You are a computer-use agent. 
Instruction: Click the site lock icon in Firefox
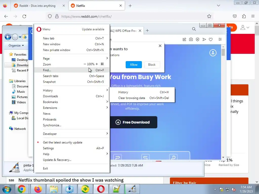57,16
